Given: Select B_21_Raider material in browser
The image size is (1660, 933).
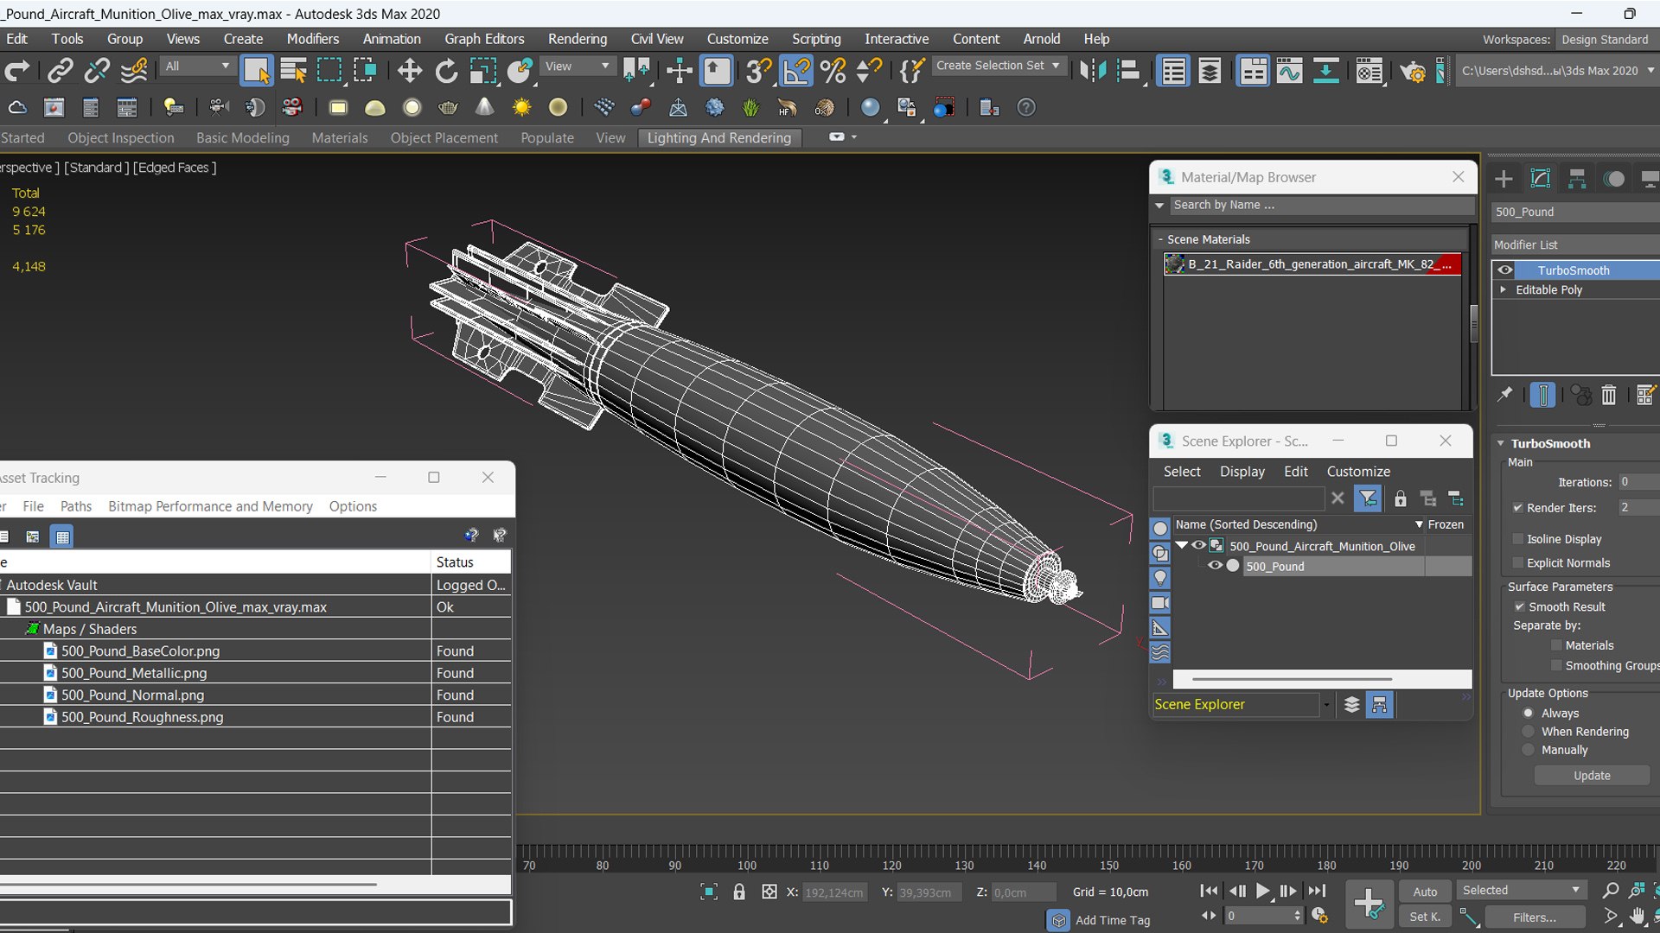Looking at the screenshot, I should point(1312,264).
